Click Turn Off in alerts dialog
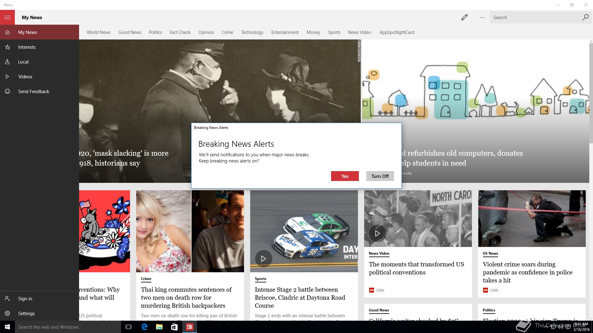This screenshot has width=593, height=333. (x=380, y=176)
